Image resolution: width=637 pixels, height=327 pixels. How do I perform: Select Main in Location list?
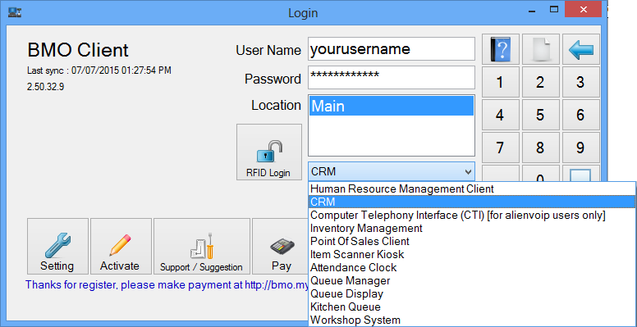pyautogui.click(x=392, y=106)
